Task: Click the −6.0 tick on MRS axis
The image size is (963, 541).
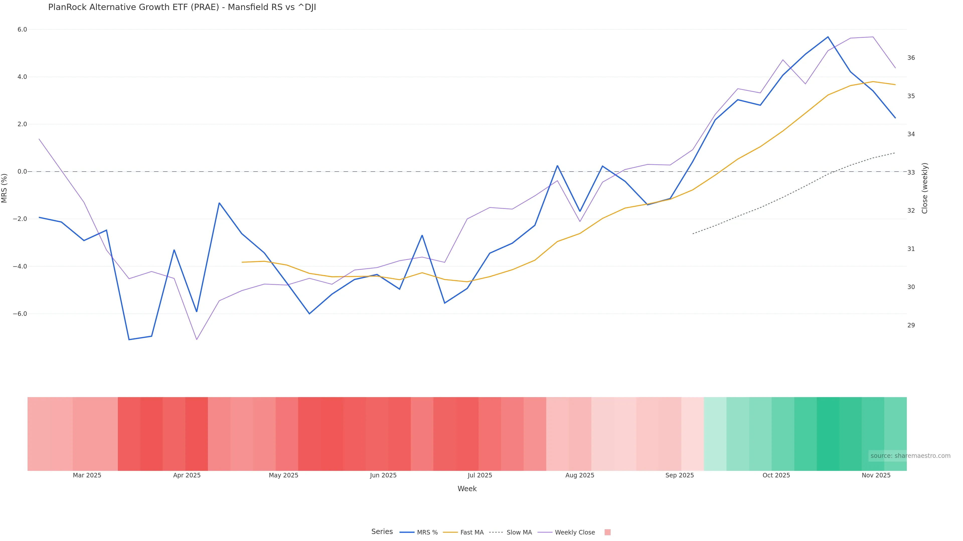Action: 20,314
